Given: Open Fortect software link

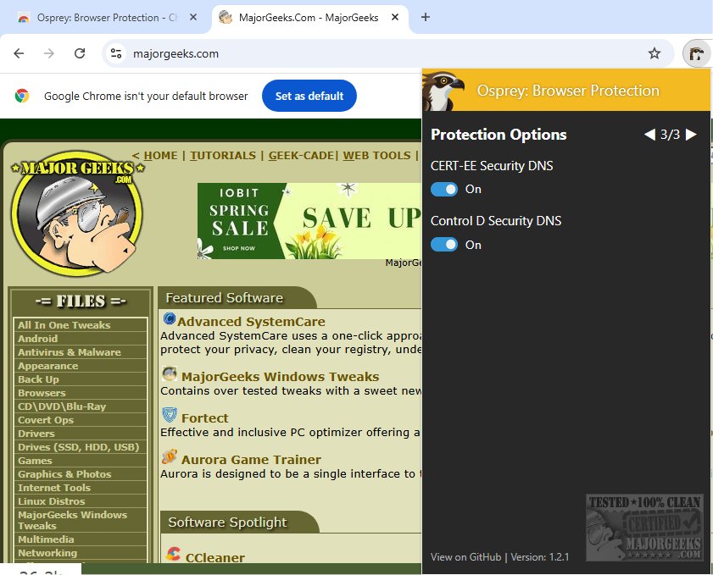Looking at the screenshot, I should 204,417.
